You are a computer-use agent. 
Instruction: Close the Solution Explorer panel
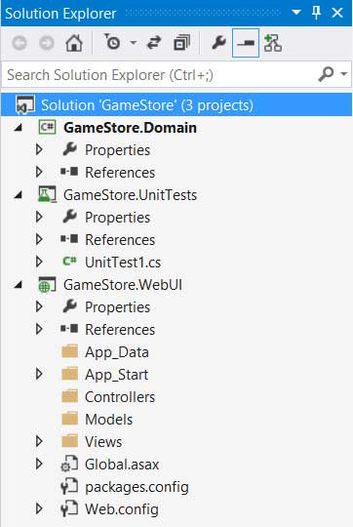(337, 13)
